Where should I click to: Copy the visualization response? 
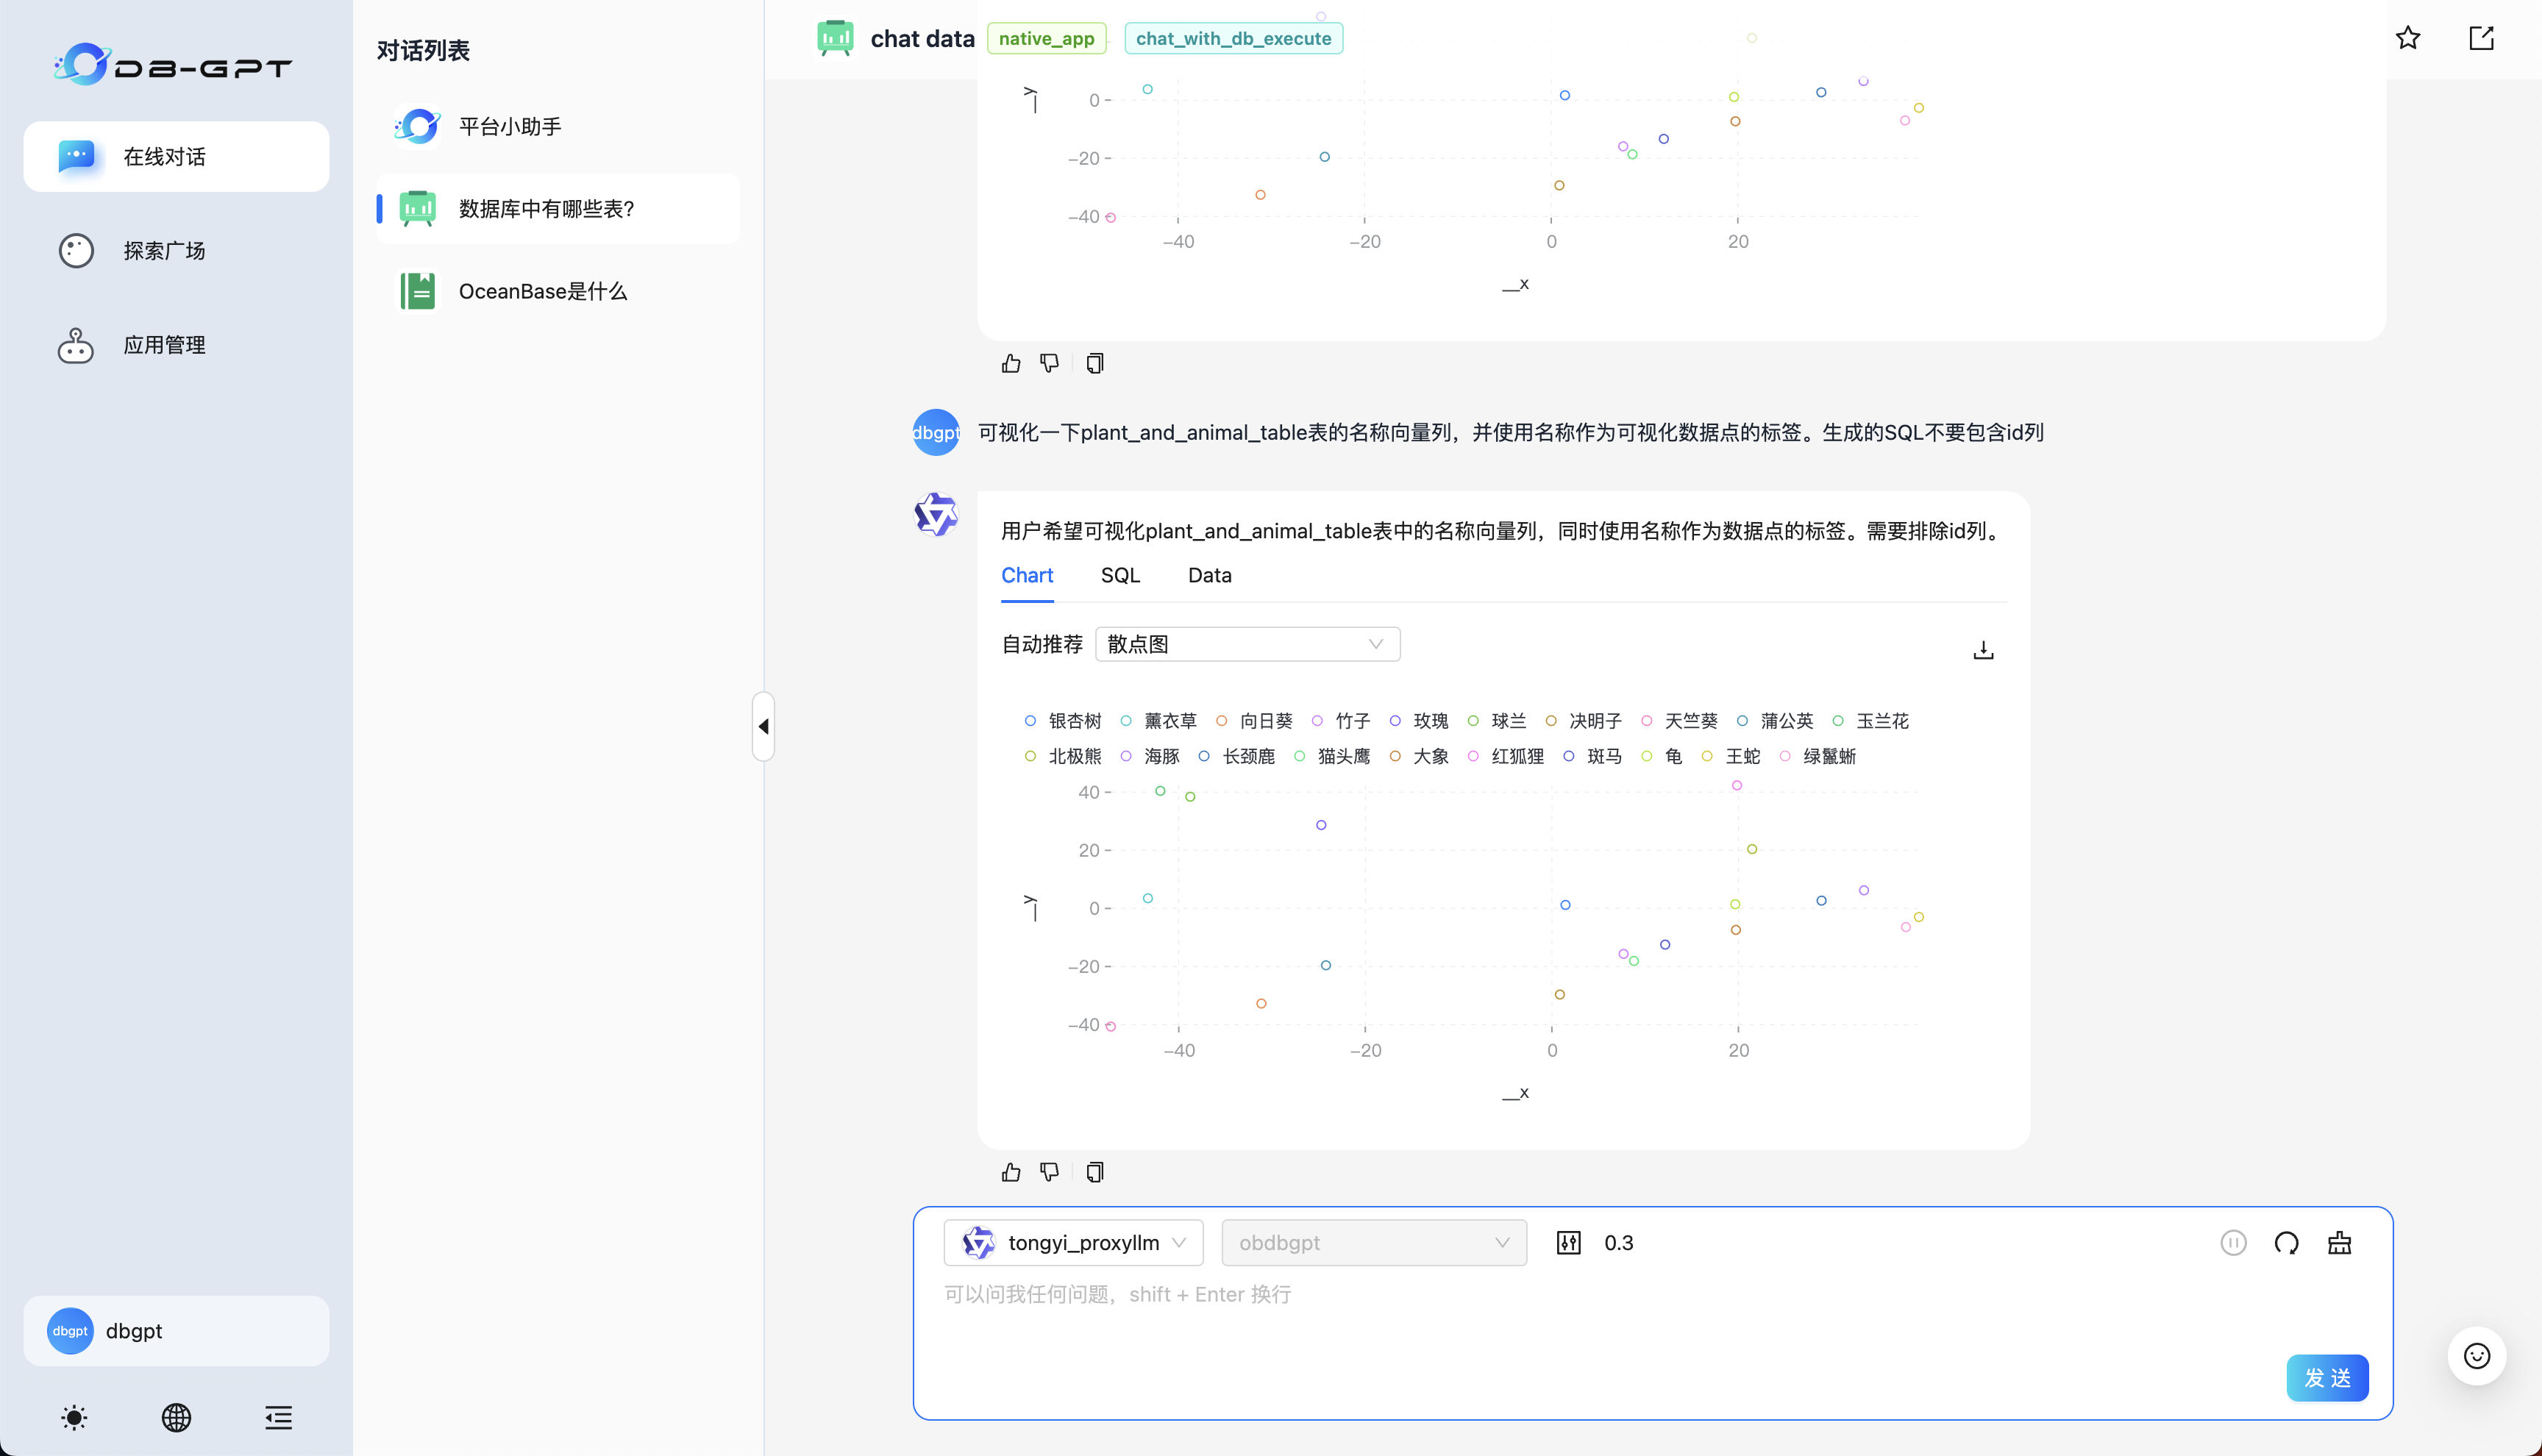tap(1095, 1171)
